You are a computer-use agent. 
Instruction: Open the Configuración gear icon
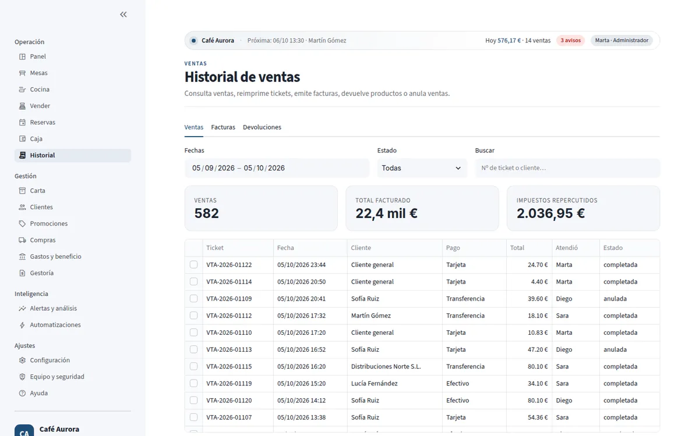(x=22, y=360)
